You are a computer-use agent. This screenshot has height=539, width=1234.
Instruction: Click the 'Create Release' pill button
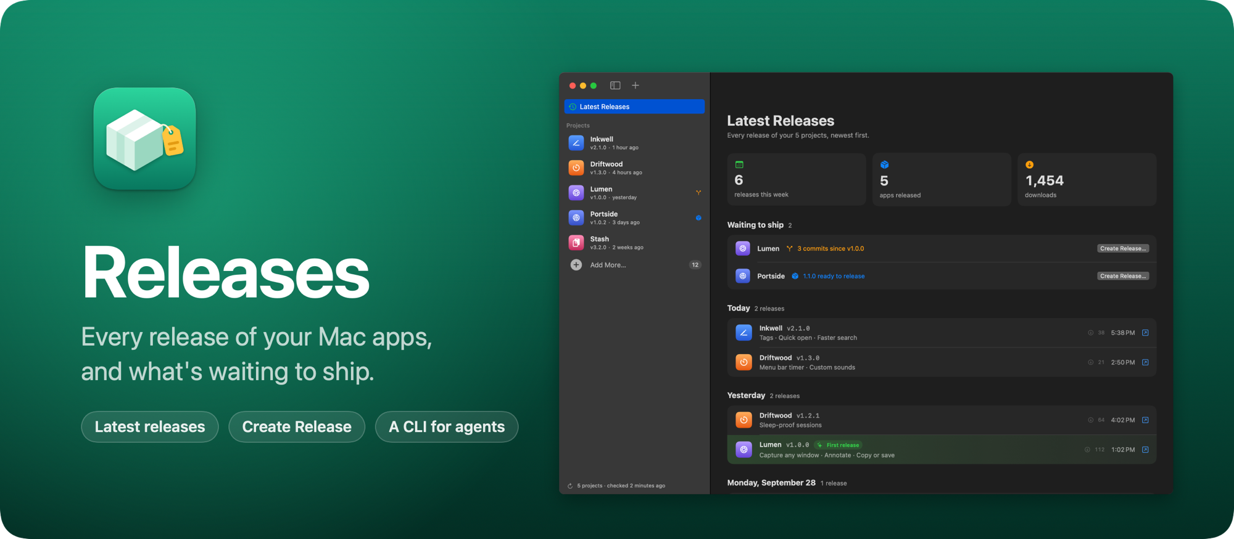[x=297, y=427]
